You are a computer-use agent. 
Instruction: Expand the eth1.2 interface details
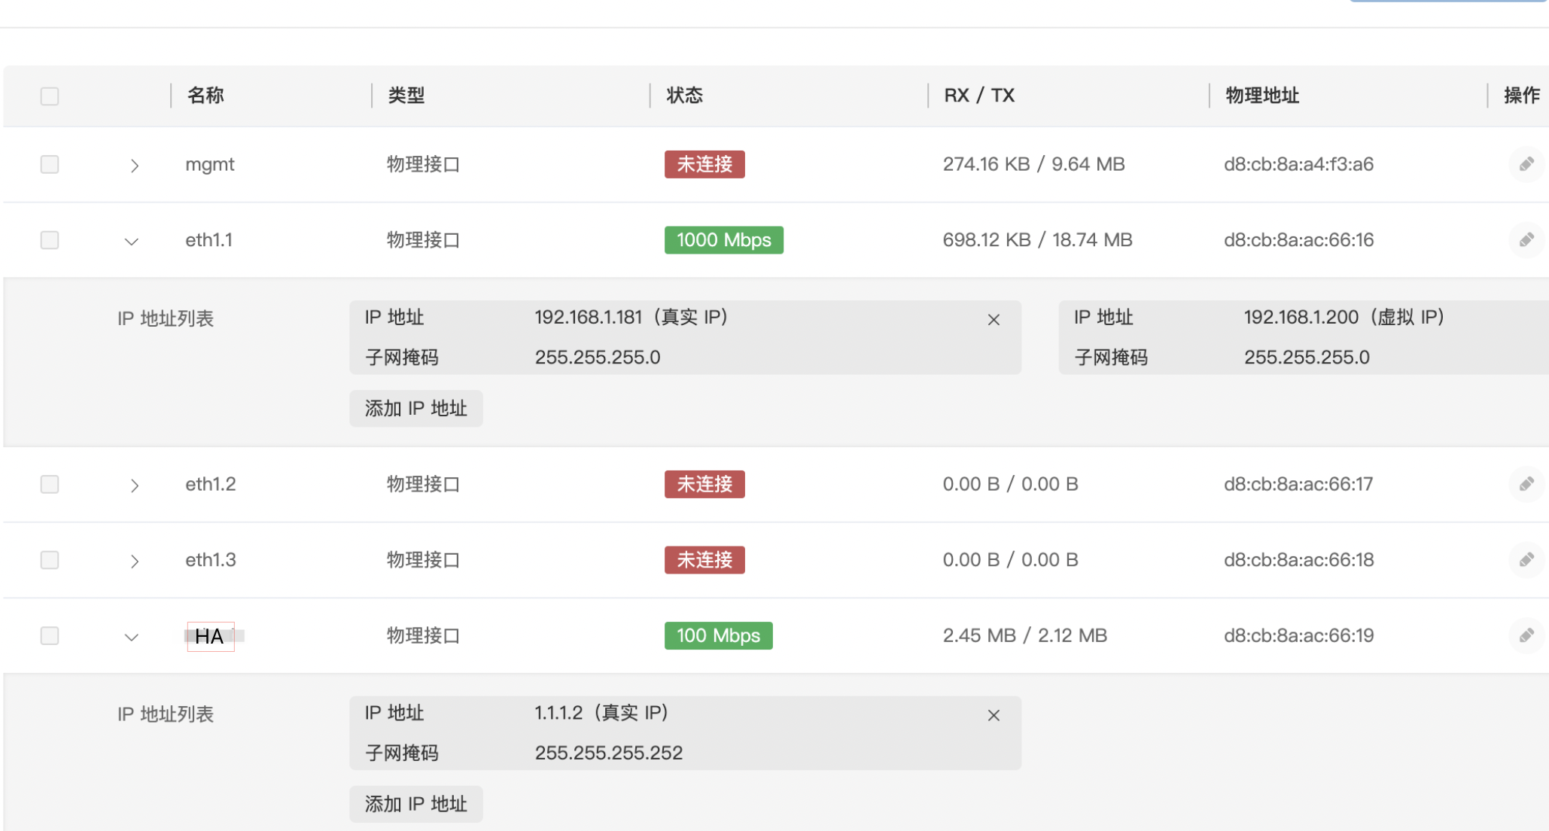click(x=134, y=486)
